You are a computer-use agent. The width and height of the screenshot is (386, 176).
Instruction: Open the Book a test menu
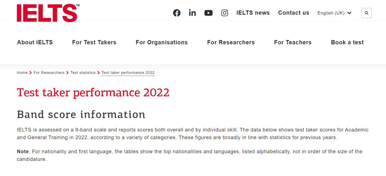(347, 42)
